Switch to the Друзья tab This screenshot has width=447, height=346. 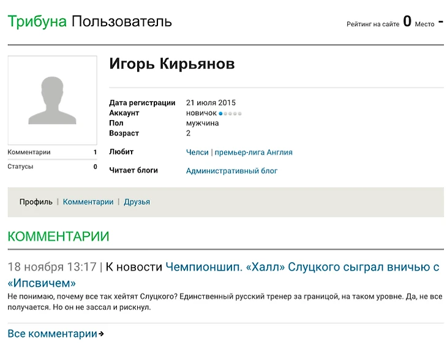137,202
